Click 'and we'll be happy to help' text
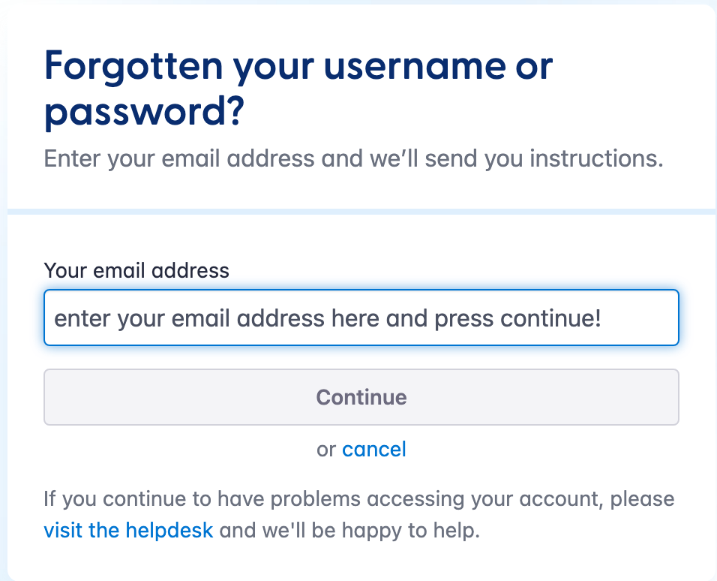 (349, 531)
